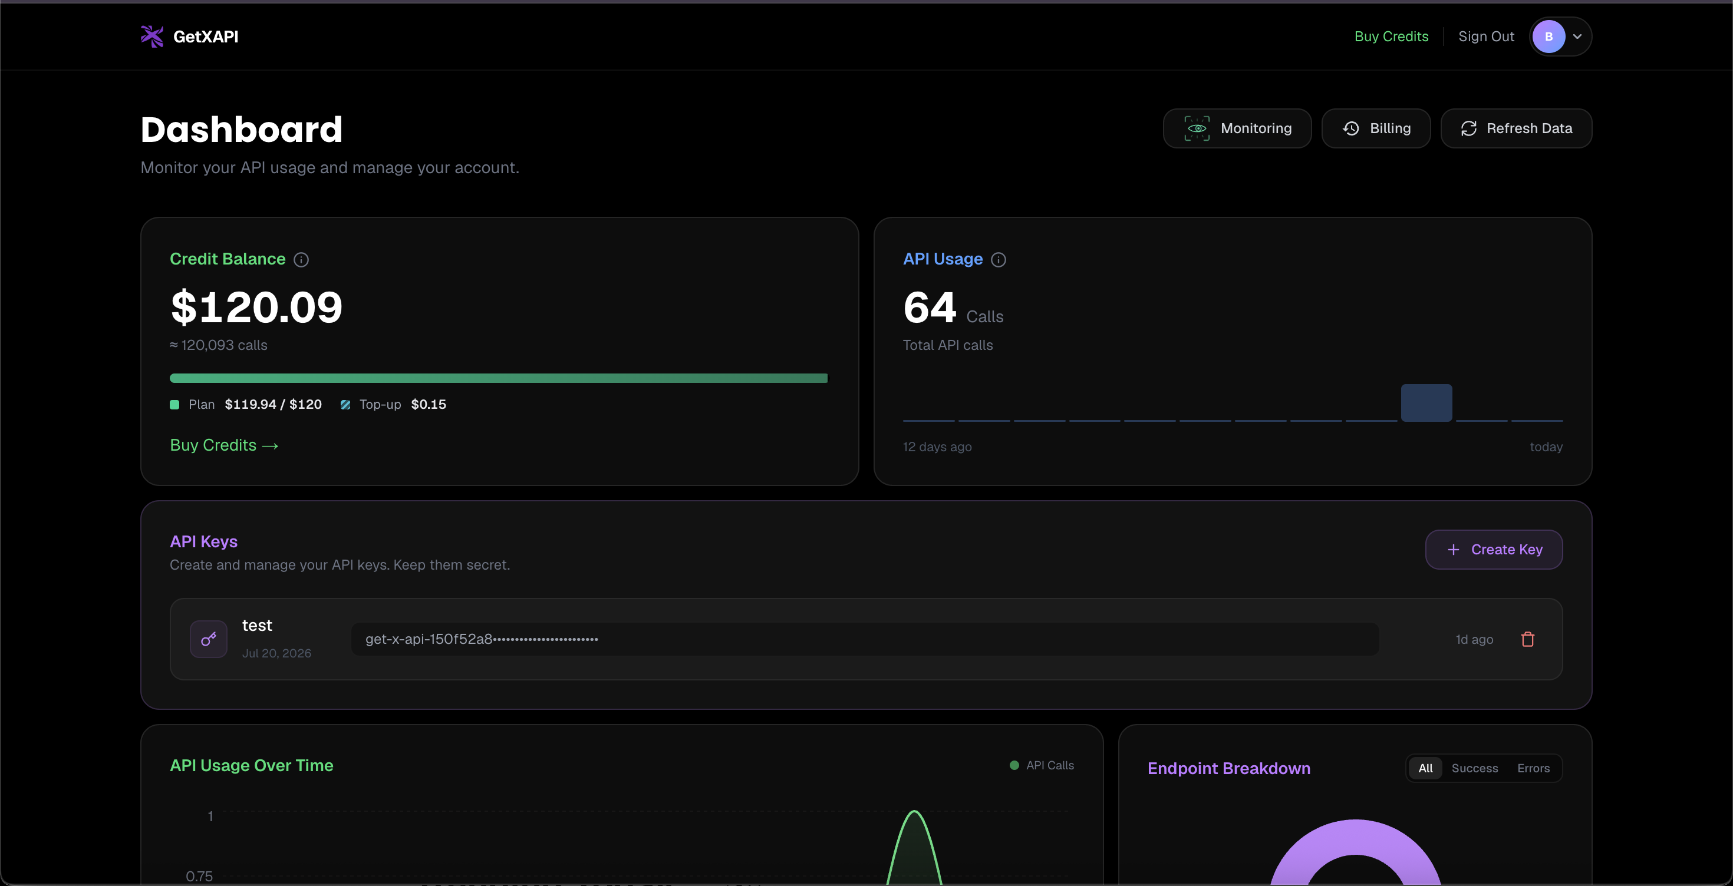Open the Billing history
This screenshot has height=886, width=1733.
(1376, 128)
